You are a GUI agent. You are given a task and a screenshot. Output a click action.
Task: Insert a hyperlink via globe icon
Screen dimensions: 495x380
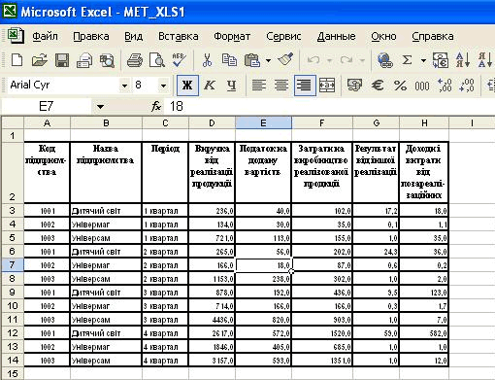point(384,60)
